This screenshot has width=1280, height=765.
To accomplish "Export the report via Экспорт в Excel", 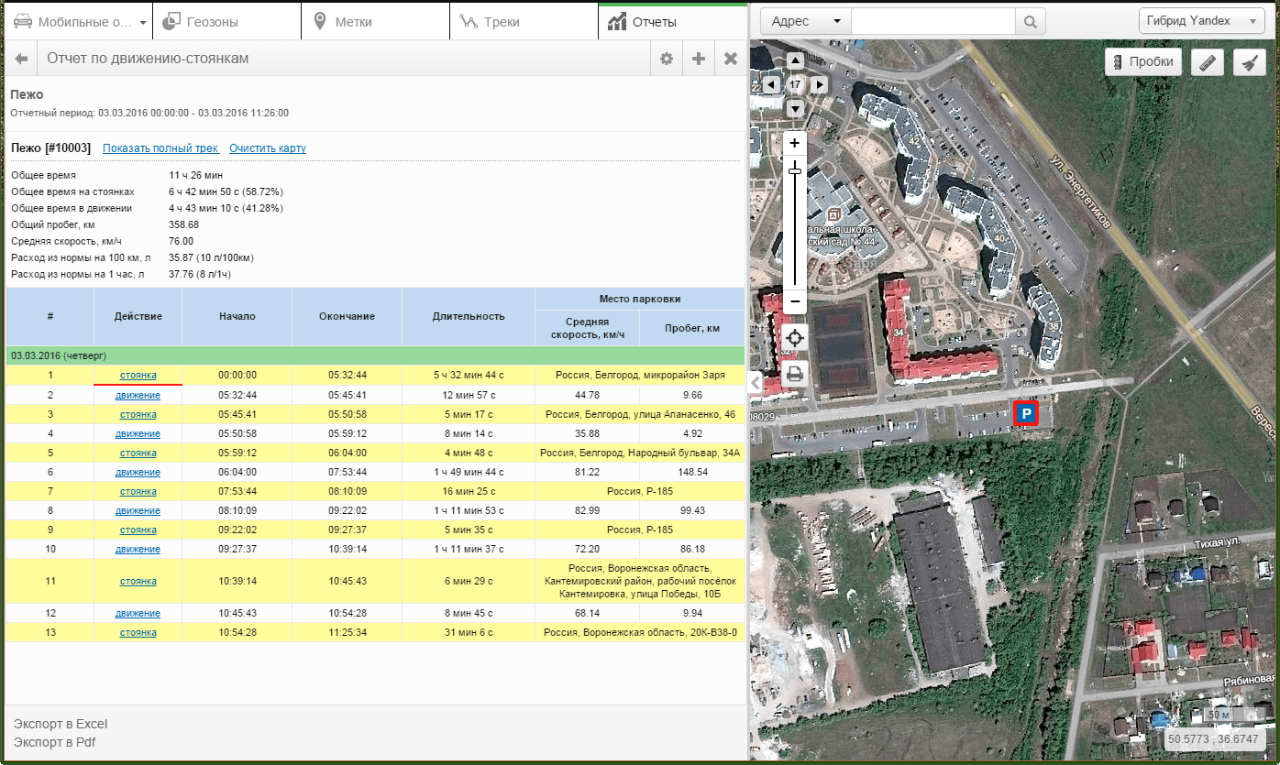I will coord(61,725).
